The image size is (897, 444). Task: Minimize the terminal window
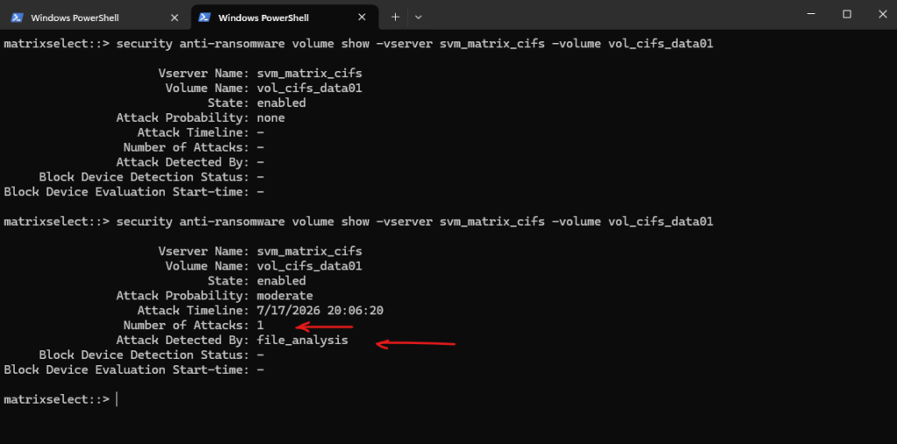tap(811, 14)
